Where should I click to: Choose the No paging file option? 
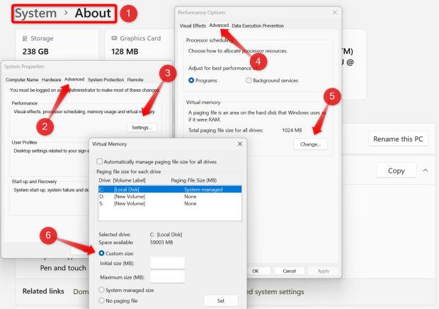(101, 301)
